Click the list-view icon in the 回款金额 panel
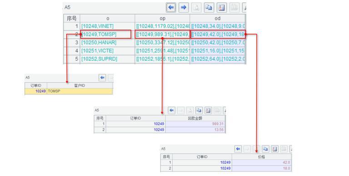Image resolution: width=349 pixels, height=176 pixels. [208, 110]
